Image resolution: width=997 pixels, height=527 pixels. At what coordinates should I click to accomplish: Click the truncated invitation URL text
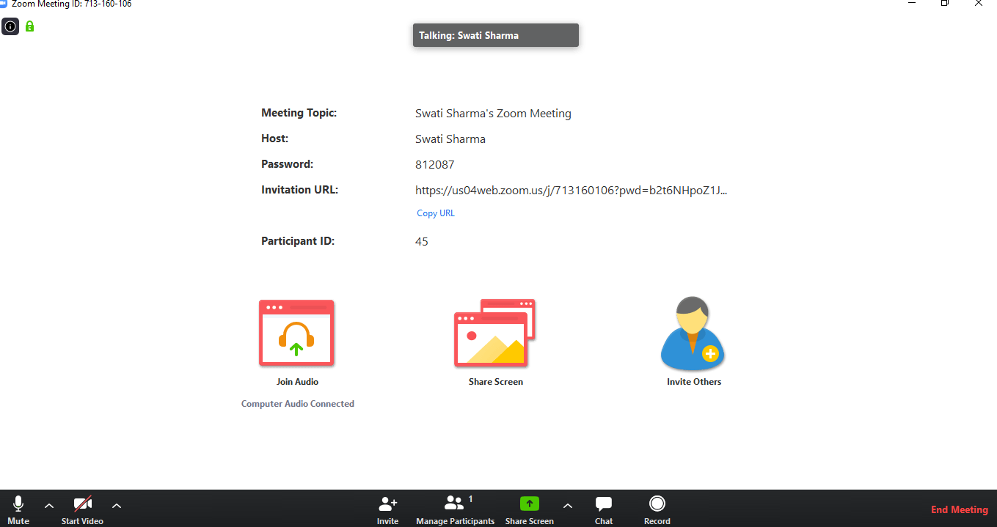point(571,191)
